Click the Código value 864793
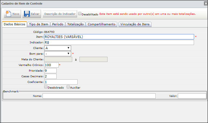This screenshot has width=208, height=123. click(49, 32)
